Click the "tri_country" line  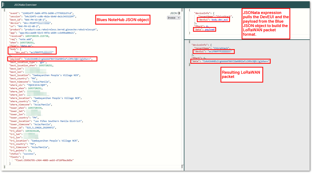tap(22, 144)
